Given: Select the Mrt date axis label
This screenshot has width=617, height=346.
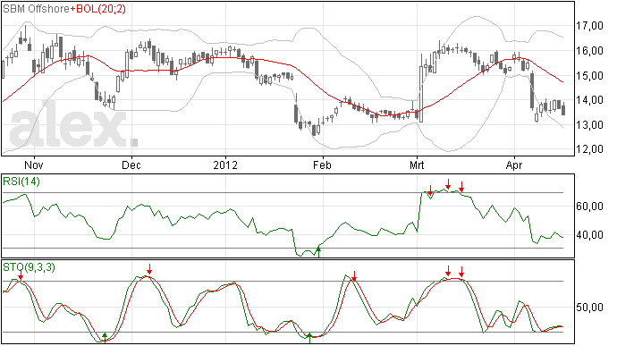Looking at the screenshot, I should [x=417, y=165].
